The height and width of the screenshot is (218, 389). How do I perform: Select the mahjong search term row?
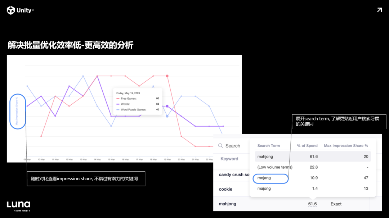[x=313, y=156]
